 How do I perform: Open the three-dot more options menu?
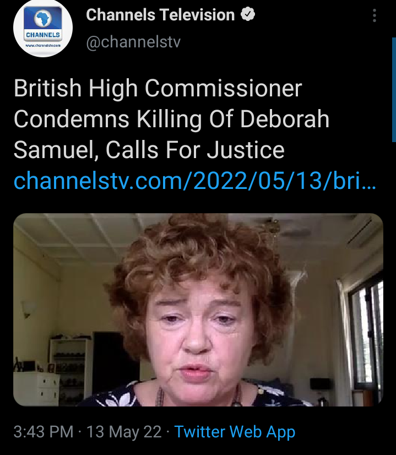click(375, 15)
